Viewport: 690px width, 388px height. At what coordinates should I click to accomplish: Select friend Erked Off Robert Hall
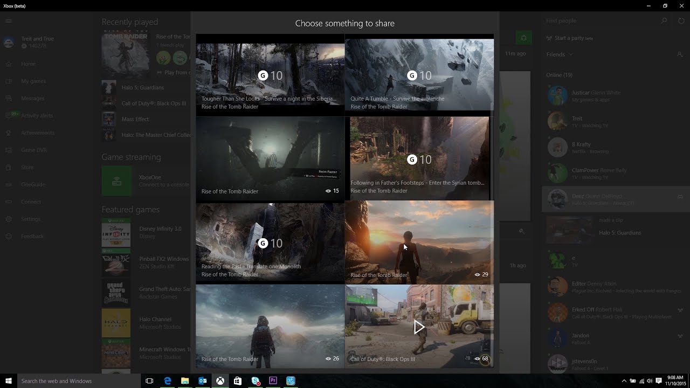pos(615,313)
